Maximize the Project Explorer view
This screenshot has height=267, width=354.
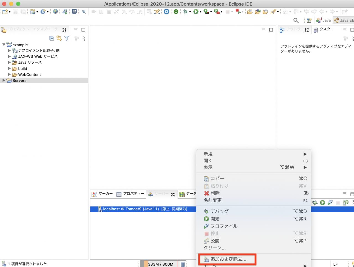(x=83, y=30)
